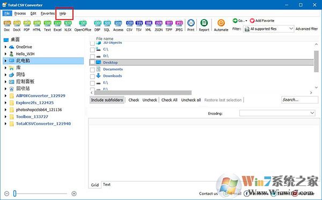The height and width of the screenshot is (200, 322).
Task: Toggle Include subfolders option
Action: [x=107, y=100]
